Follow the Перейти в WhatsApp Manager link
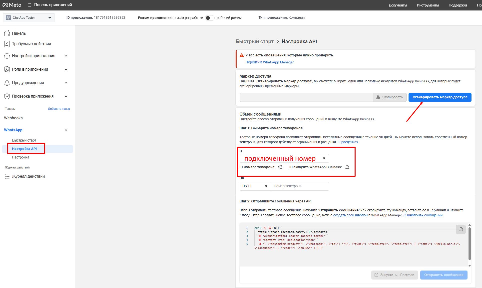The image size is (482, 288). point(269,62)
